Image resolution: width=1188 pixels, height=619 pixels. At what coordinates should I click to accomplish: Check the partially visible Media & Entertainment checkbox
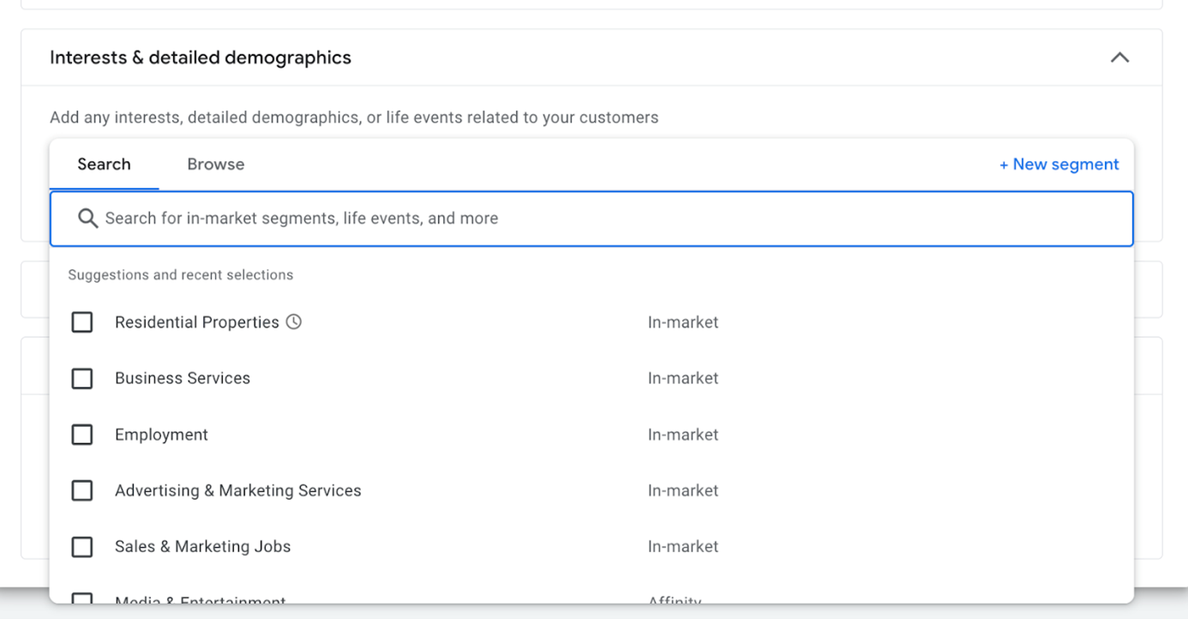(82, 598)
